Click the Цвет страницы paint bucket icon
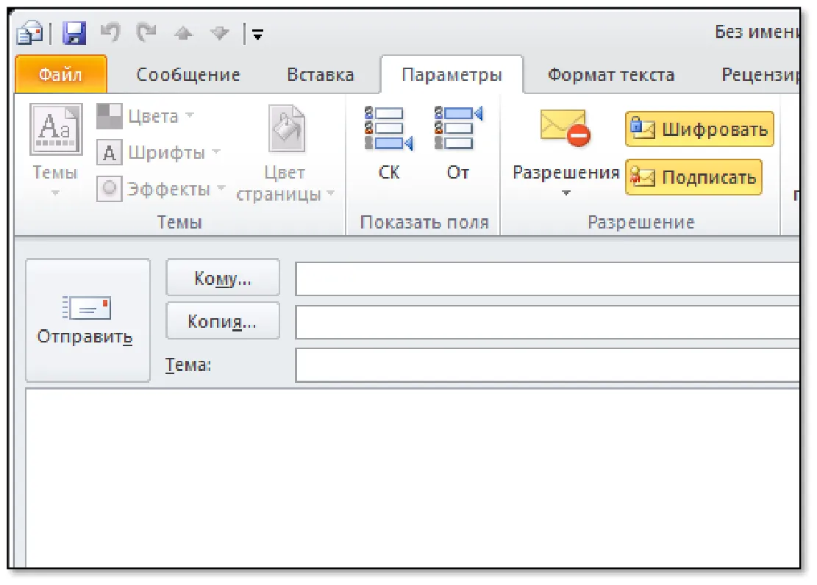Screen dimensions: 817x585 (x=286, y=129)
